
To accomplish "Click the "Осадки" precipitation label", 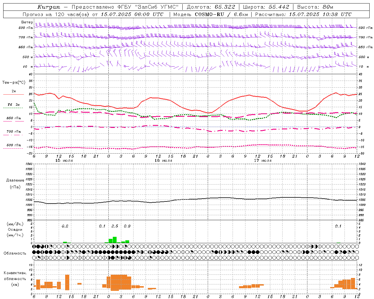I will 15,230.
